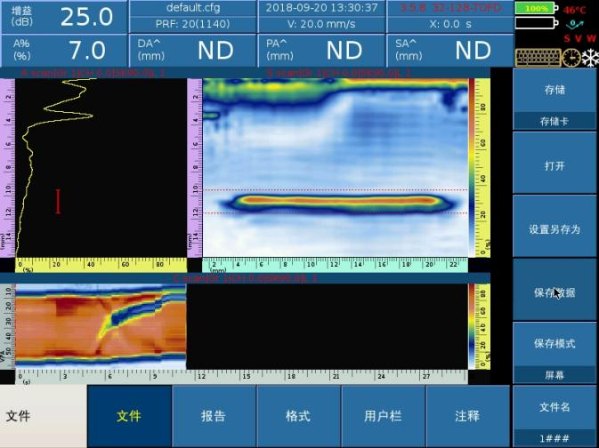Switch to the 格式 format tab
The width and height of the screenshot is (599, 448).
point(298,416)
